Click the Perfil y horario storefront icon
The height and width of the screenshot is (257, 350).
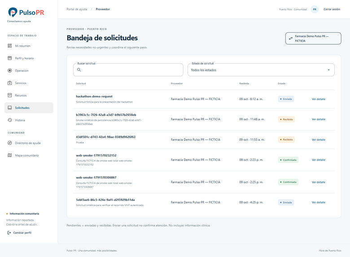(9, 58)
